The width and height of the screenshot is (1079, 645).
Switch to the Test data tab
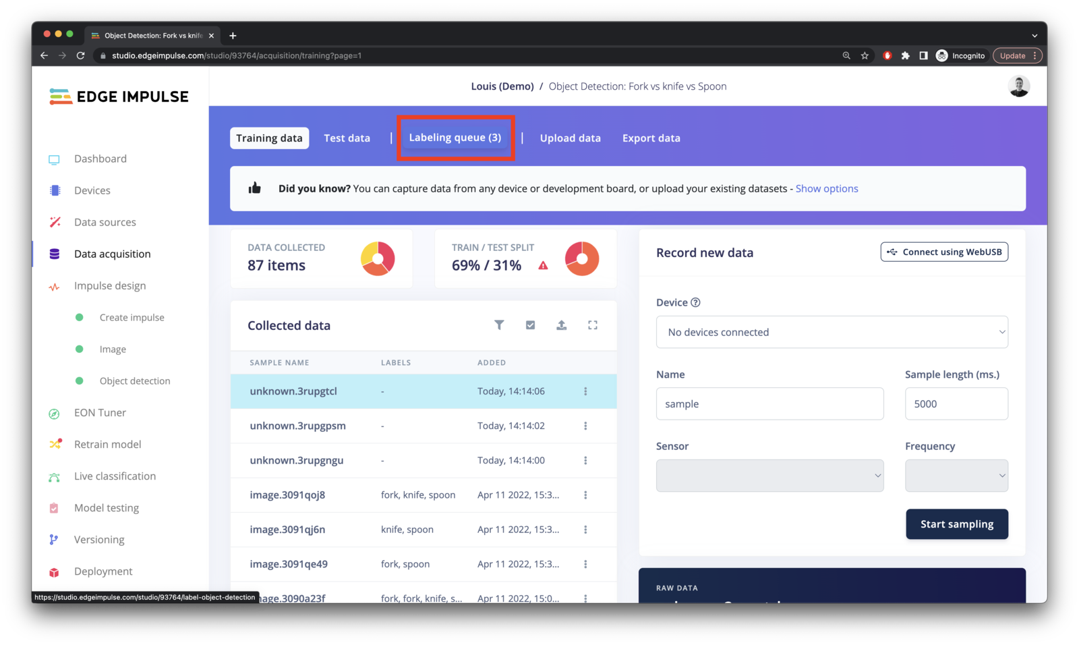[347, 138]
